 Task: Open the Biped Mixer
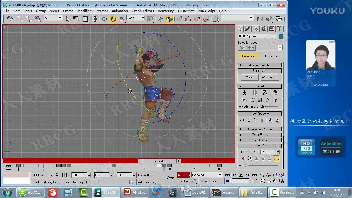[249, 77]
